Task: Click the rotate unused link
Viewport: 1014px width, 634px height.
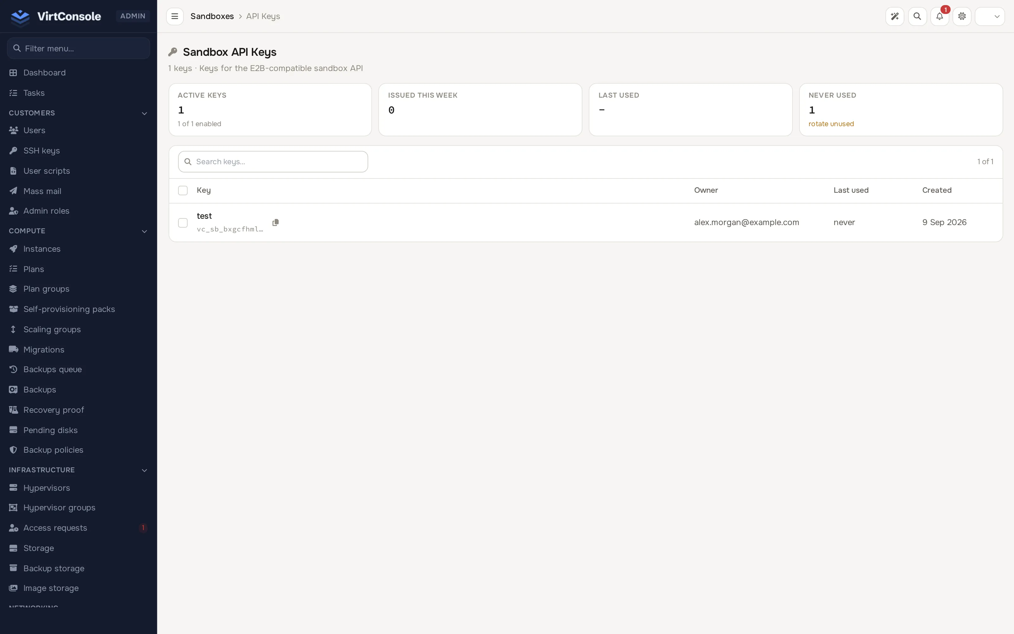Action: coord(831,124)
